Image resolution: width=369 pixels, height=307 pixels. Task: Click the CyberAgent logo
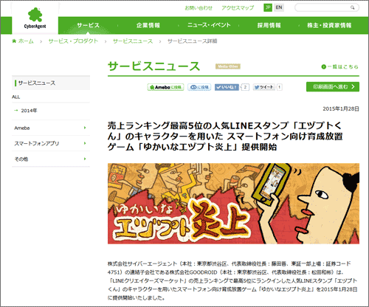click(x=35, y=18)
